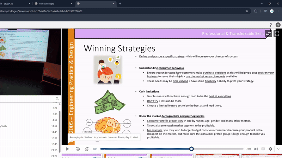Open the Chrome three-dot menu

(x=278, y=11)
